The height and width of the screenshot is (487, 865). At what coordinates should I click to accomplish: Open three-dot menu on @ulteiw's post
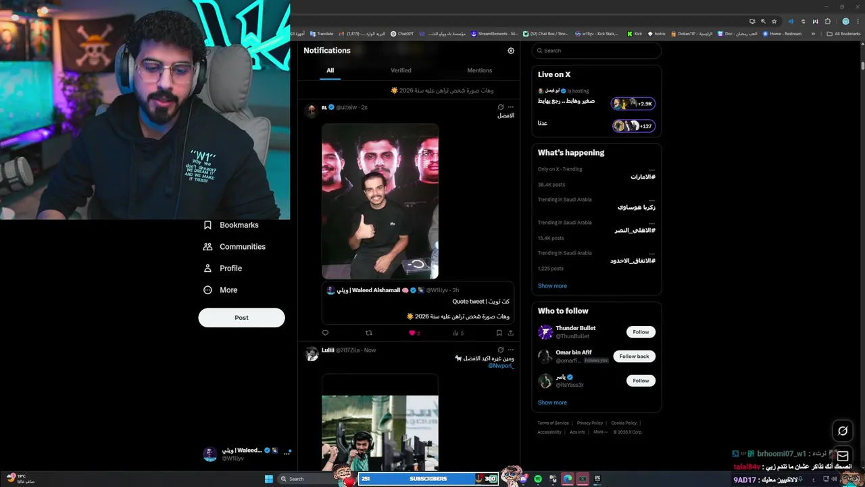point(511,107)
